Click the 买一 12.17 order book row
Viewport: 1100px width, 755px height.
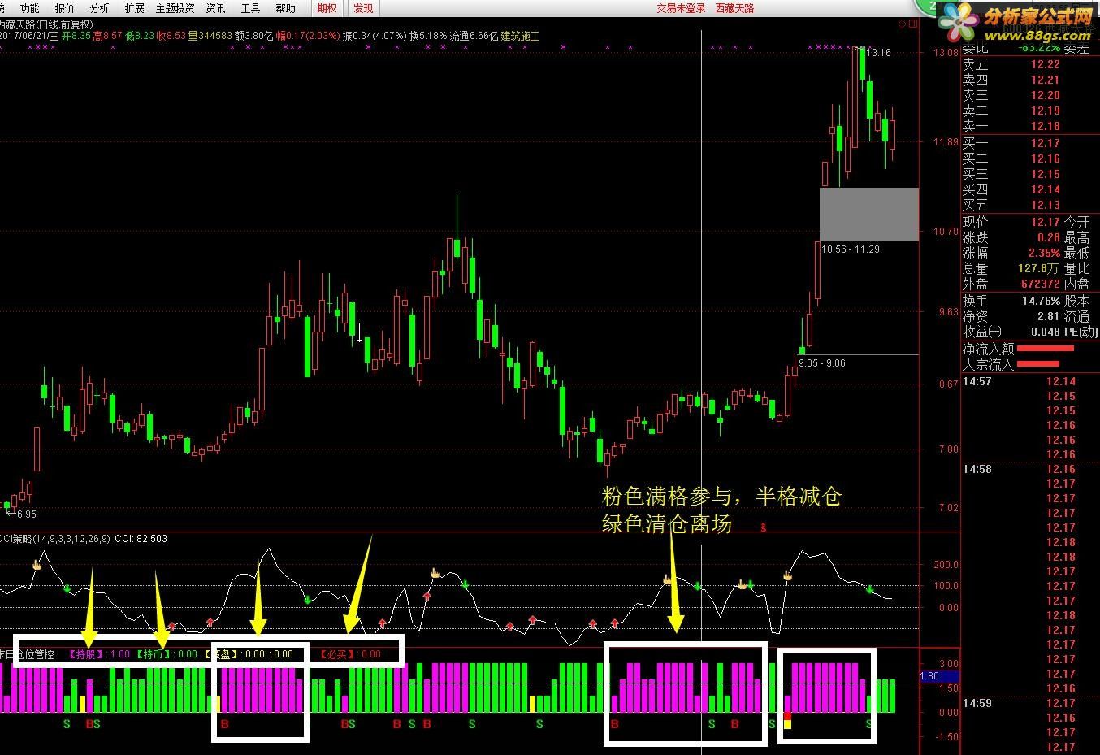click(x=1011, y=143)
